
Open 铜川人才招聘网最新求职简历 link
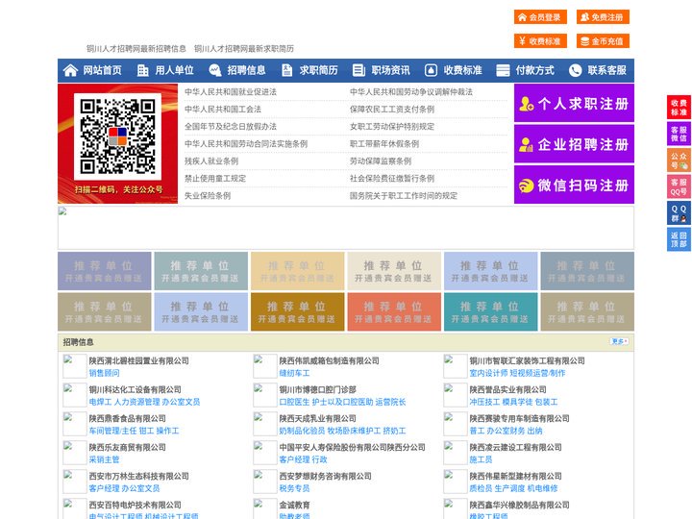[244, 49]
